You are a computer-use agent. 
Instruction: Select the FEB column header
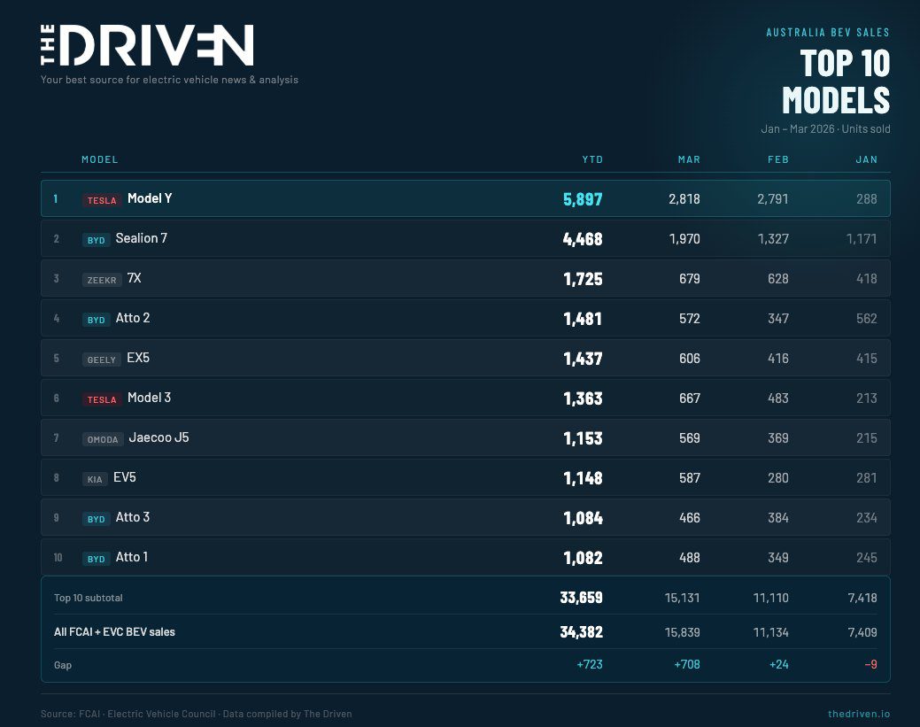(777, 159)
